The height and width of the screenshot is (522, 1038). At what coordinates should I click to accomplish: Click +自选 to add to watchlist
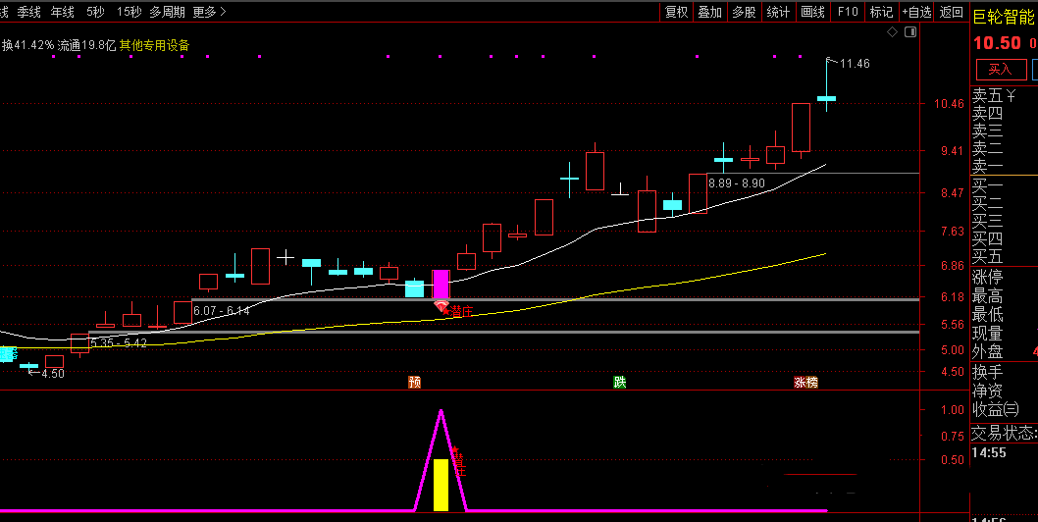[915, 12]
